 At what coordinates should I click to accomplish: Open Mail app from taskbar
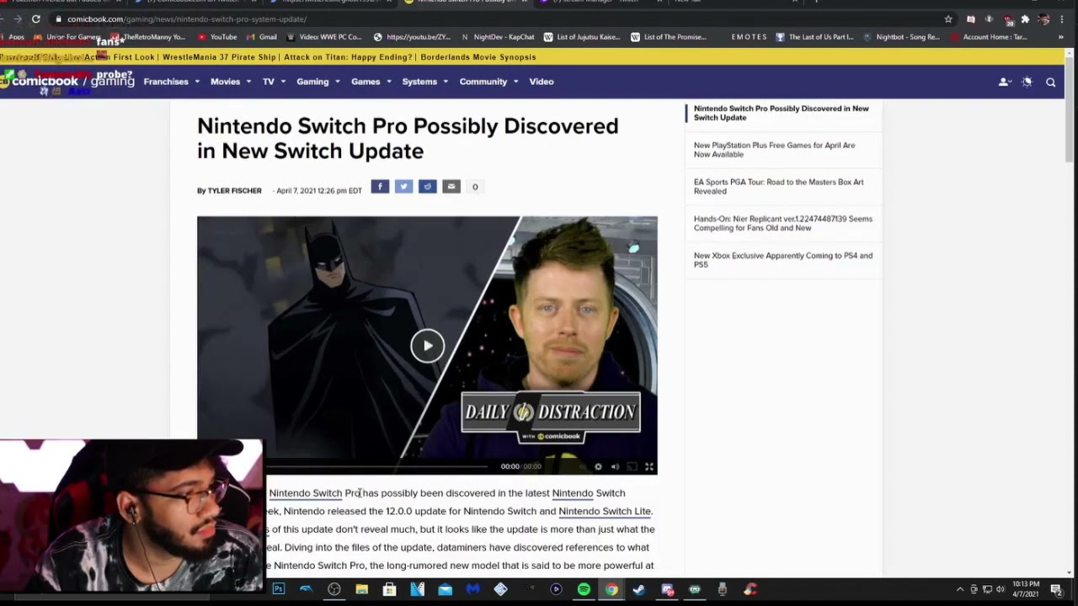(445, 589)
